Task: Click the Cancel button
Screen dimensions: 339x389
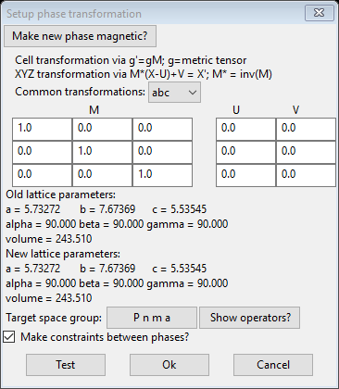Action: [x=273, y=365]
